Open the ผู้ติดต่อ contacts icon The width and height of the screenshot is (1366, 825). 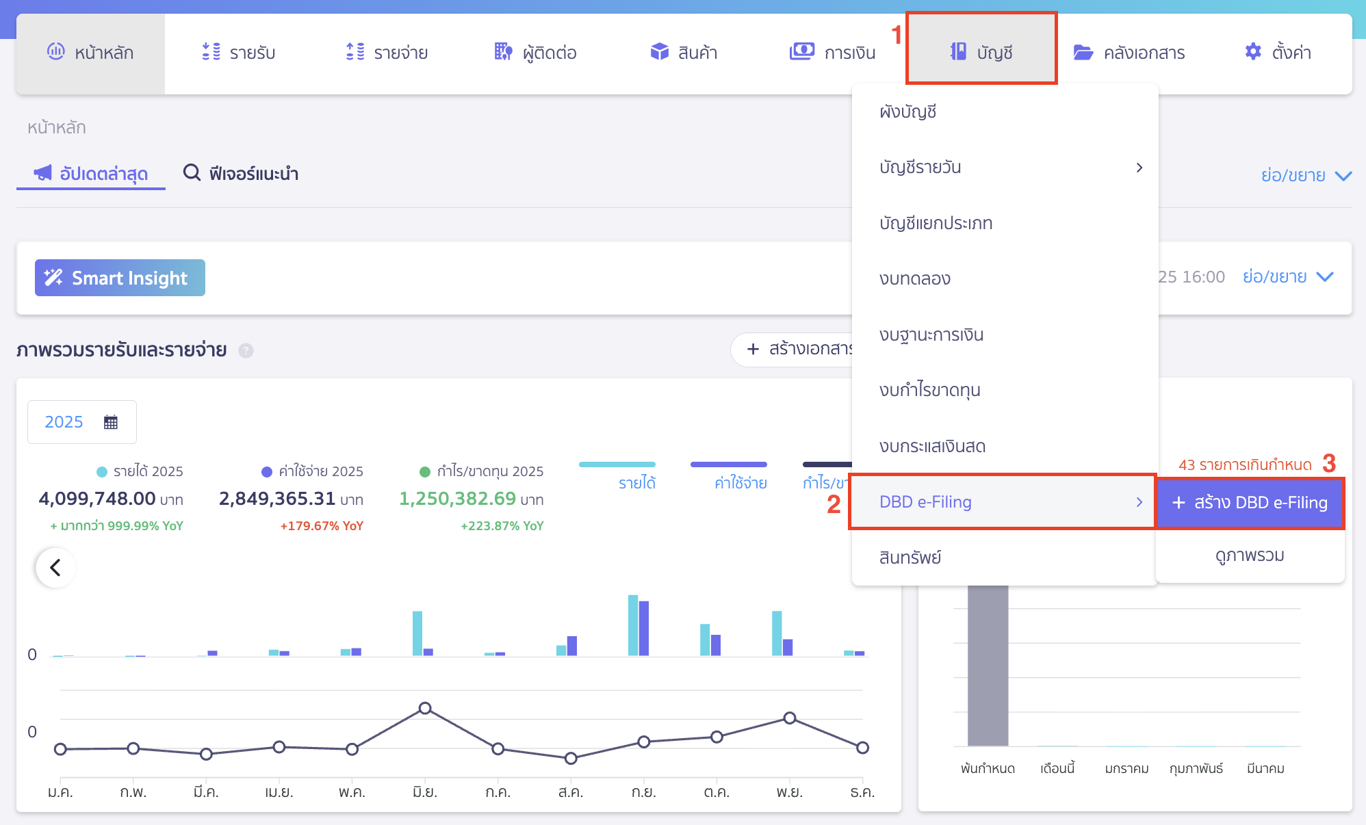(x=502, y=51)
